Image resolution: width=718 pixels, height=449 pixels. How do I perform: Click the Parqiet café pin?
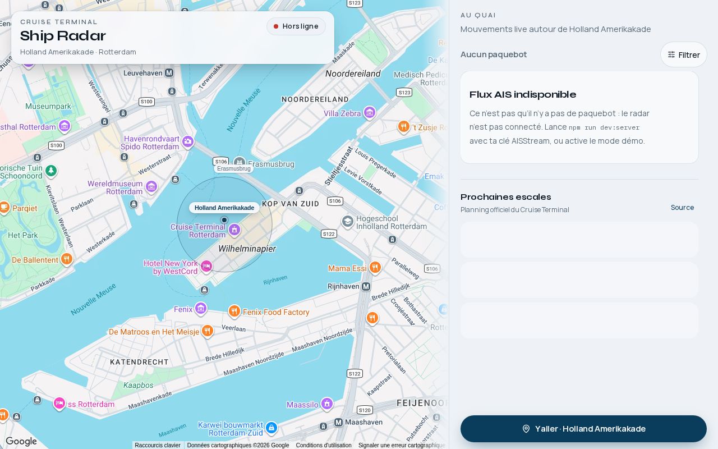(4, 207)
